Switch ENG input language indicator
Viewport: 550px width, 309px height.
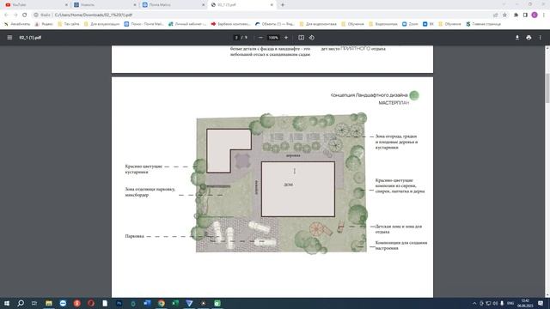[510, 303]
